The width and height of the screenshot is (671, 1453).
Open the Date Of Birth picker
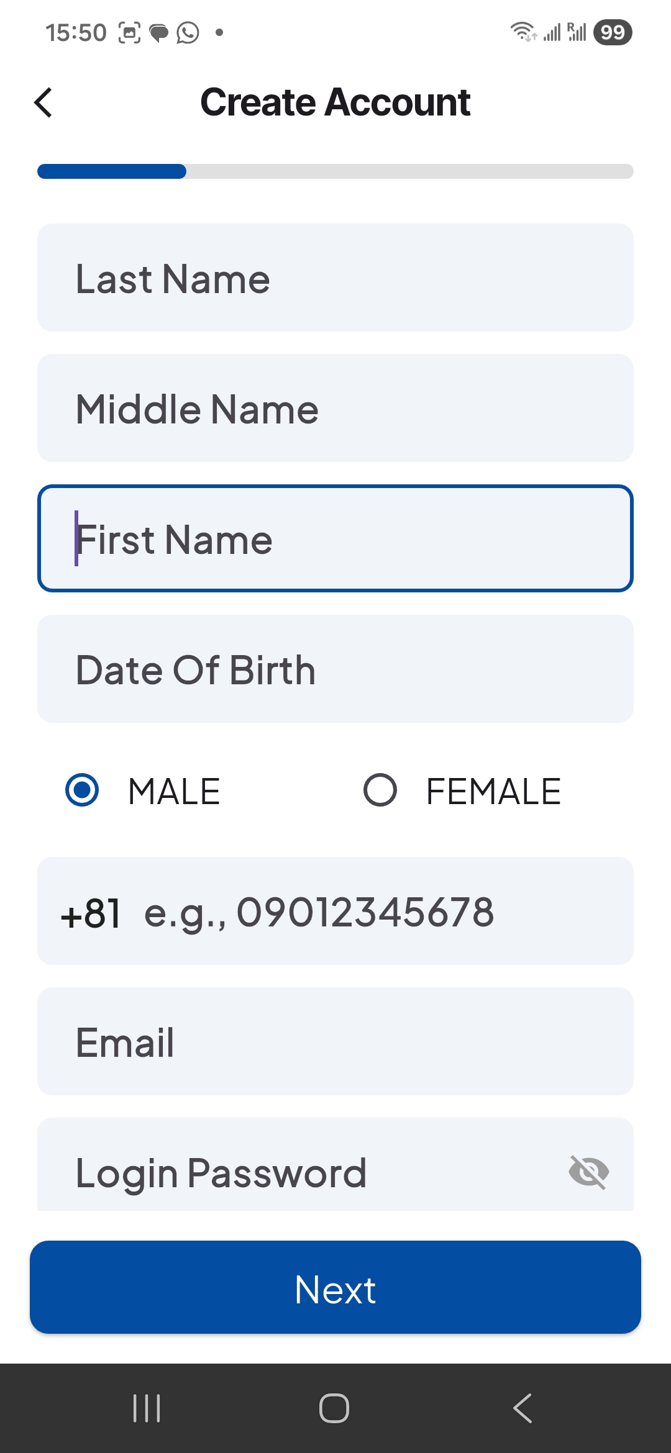[335, 668]
